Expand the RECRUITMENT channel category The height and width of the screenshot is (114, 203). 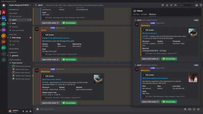tap(13, 49)
